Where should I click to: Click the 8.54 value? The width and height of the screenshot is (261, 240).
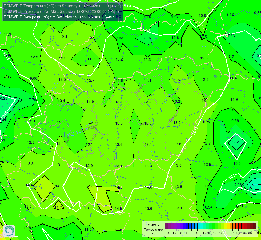[209, 207]
